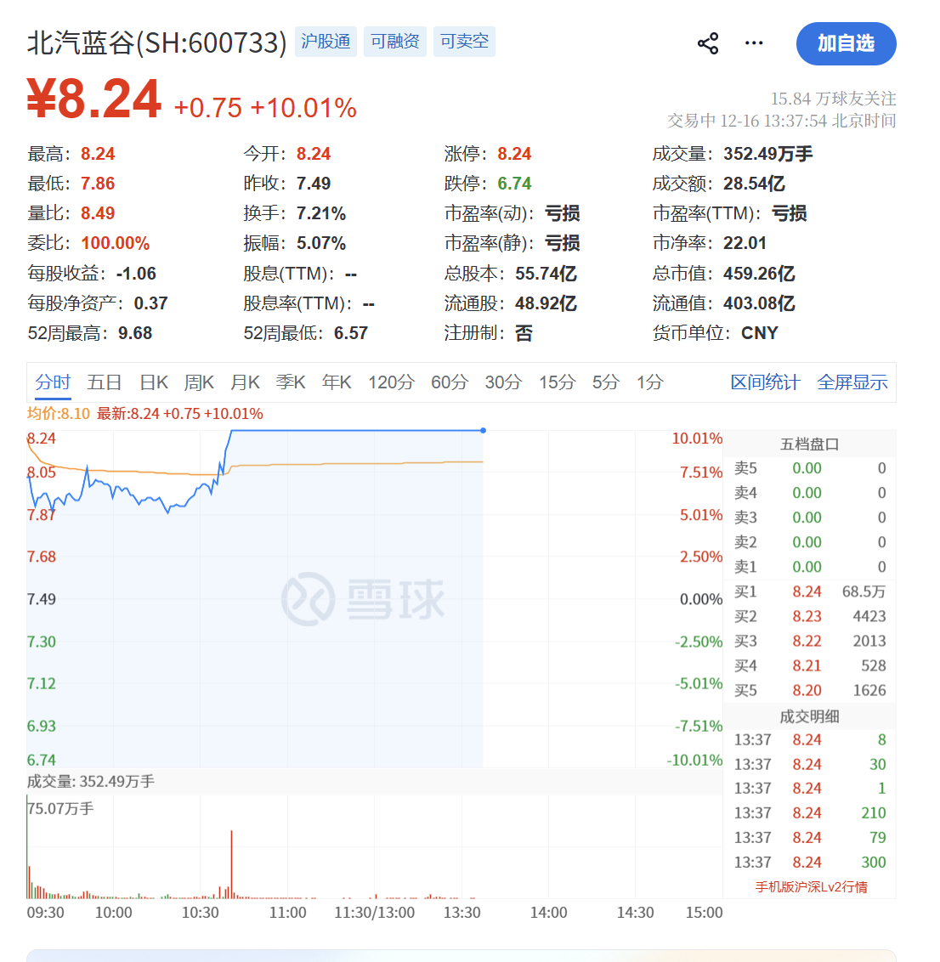Switch to the 1分 interval tab
Image resolution: width=940 pixels, height=962 pixels.
click(650, 382)
